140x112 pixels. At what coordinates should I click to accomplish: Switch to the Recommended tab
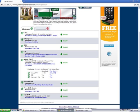point(42,29)
